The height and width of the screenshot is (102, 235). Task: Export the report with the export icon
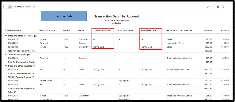pos(223,7)
